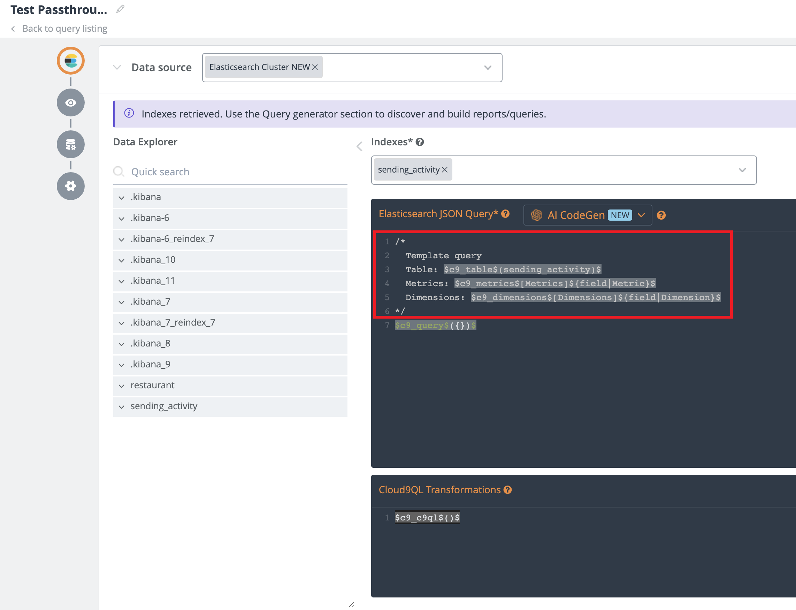Click help icon next to Indexes label
The height and width of the screenshot is (610, 796).
point(420,142)
